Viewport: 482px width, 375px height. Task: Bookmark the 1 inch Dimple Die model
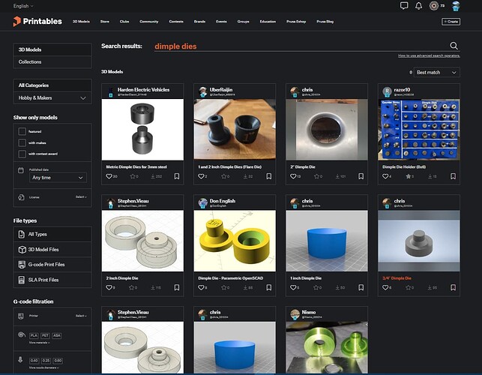[361, 287]
